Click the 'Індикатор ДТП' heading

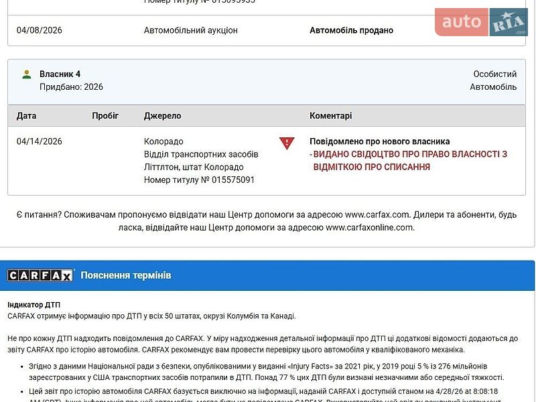tap(34, 305)
